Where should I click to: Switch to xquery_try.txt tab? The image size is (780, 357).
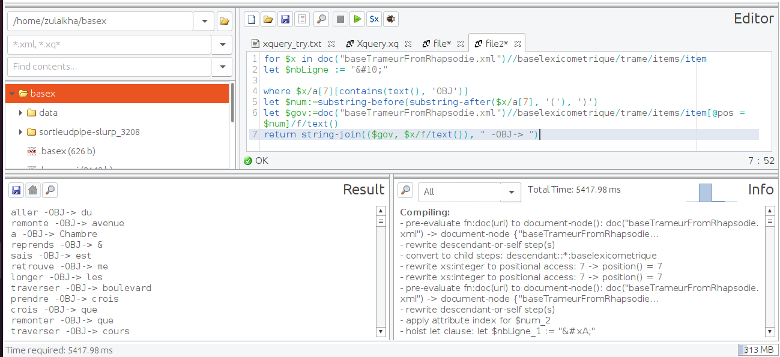click(292, 44)
